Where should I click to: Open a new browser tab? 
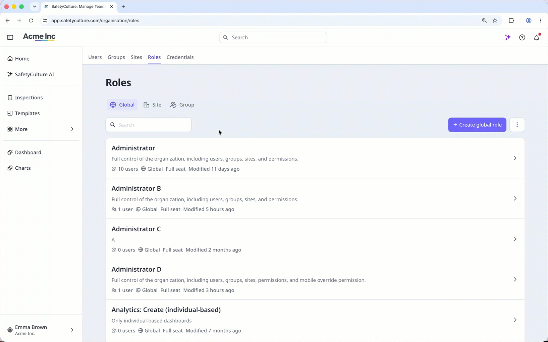[123, 7]
